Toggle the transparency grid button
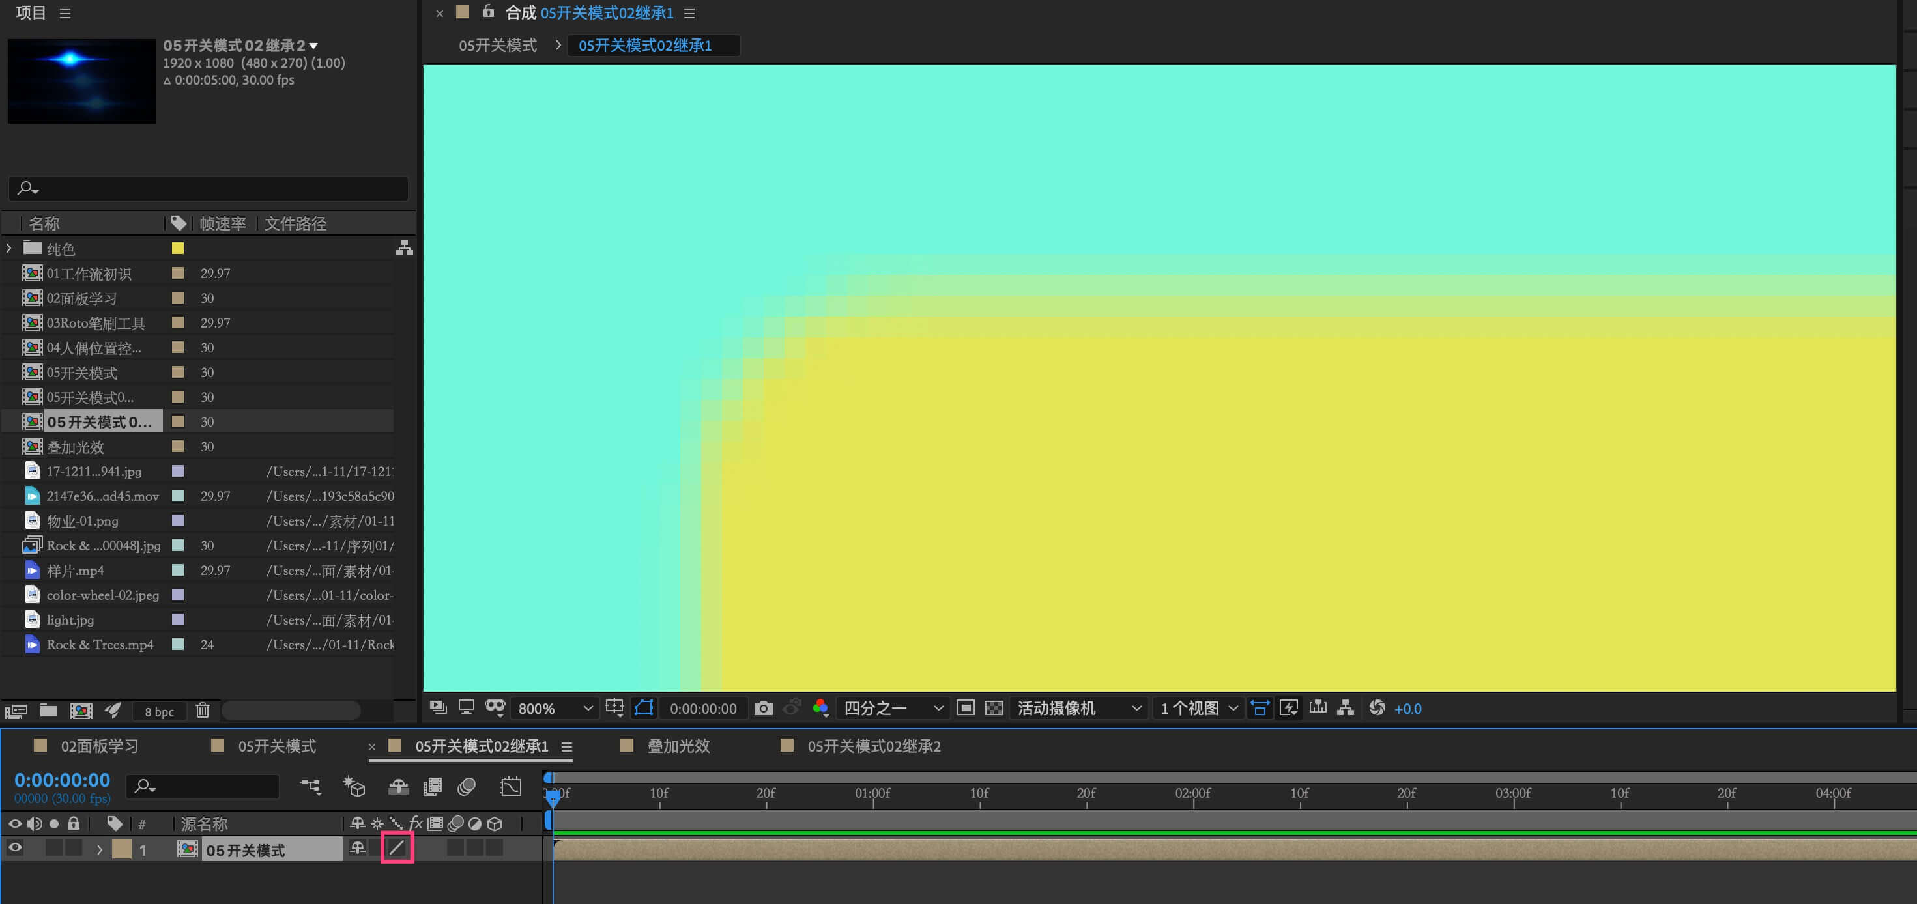This screenshot has height=904, width=1917. coord(994,709)
